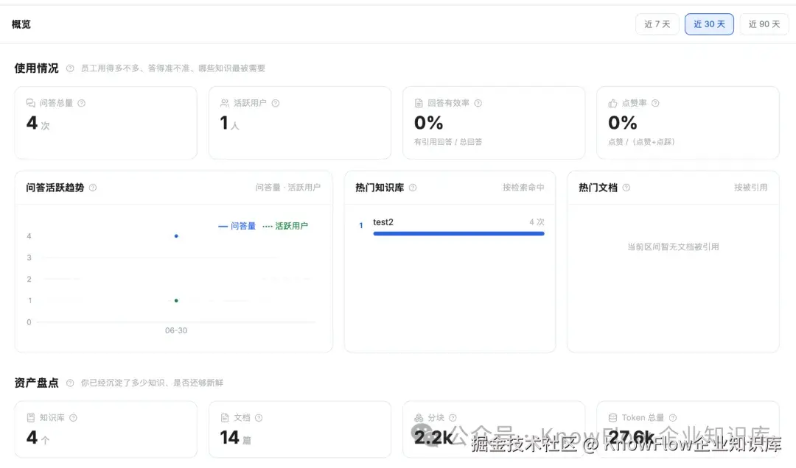The height and width of the screenshot is (468, 796).
Task: Open the help icon for 知识库 card
Action: click(73, 418)
